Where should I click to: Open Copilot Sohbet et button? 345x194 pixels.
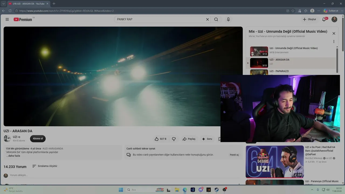click(331, 11)
